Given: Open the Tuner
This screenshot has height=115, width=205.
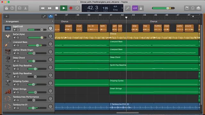Looking at the screenshot, I should (128, 8).
